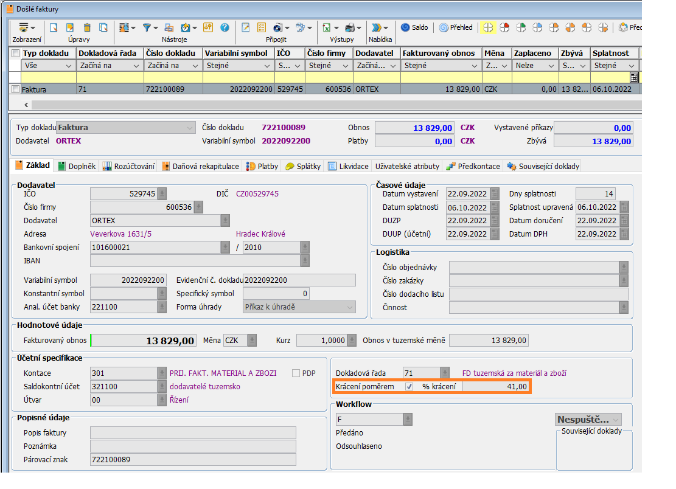Click the blue help question mark icon
Screen dimensions: 676x489
pyautogui.click(x=225, y=28)
